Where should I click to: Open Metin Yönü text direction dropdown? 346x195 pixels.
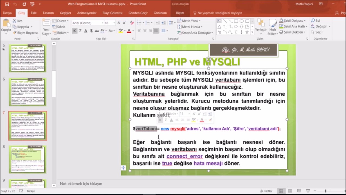click(189, 21)
